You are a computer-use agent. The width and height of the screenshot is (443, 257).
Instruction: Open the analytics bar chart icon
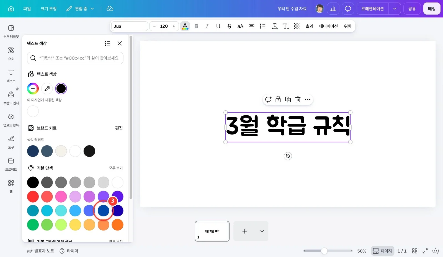pos(333,9)
